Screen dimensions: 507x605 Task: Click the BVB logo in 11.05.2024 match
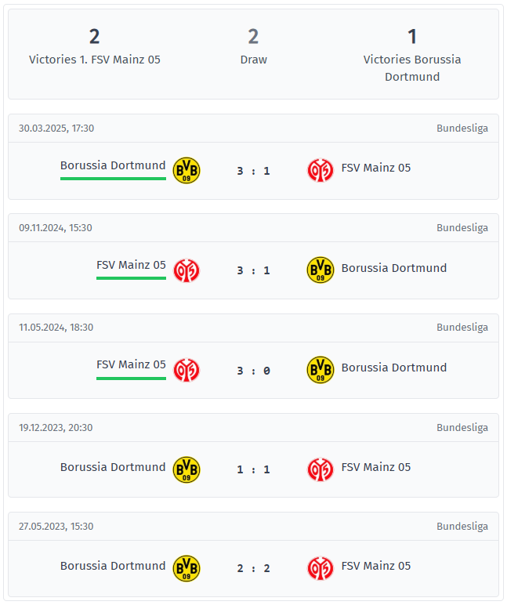coord(320,370)
